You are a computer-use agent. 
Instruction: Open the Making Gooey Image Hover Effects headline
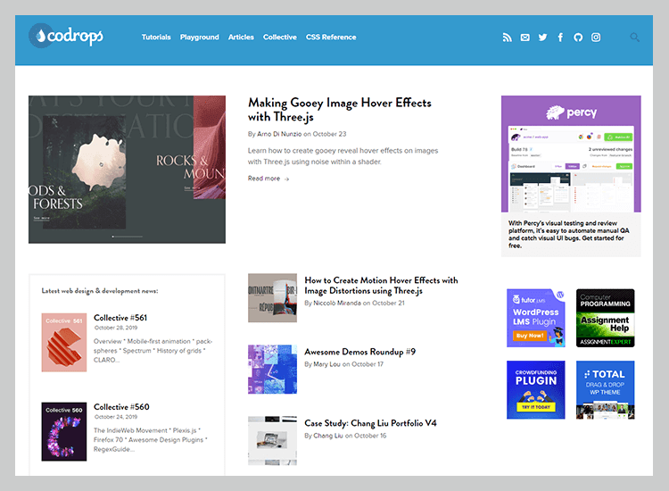(340, 109)
